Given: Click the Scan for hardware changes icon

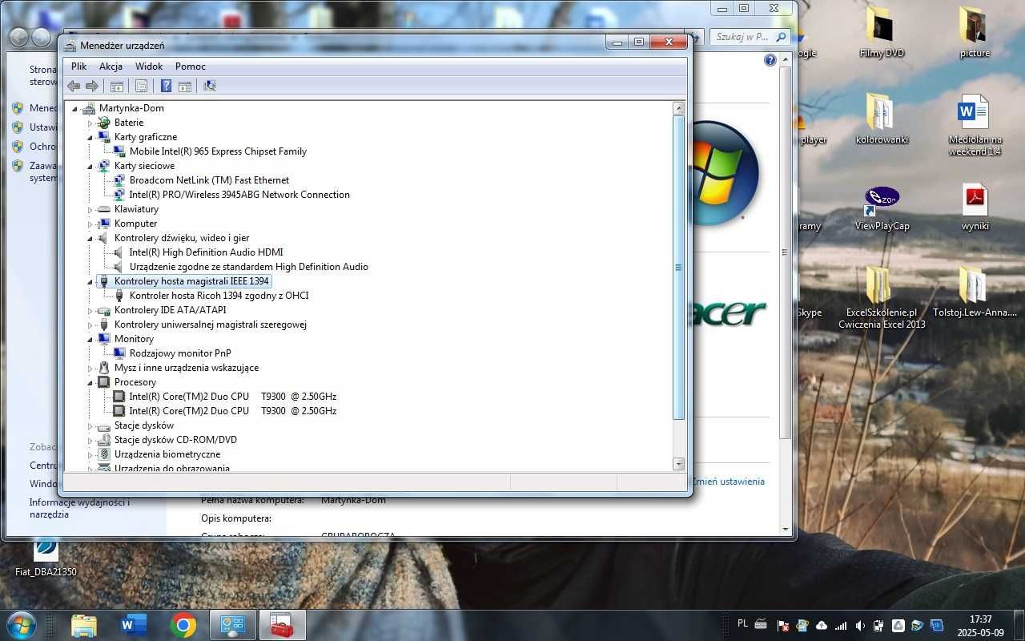Looking at the screenshot, I should tap(210, 86).
